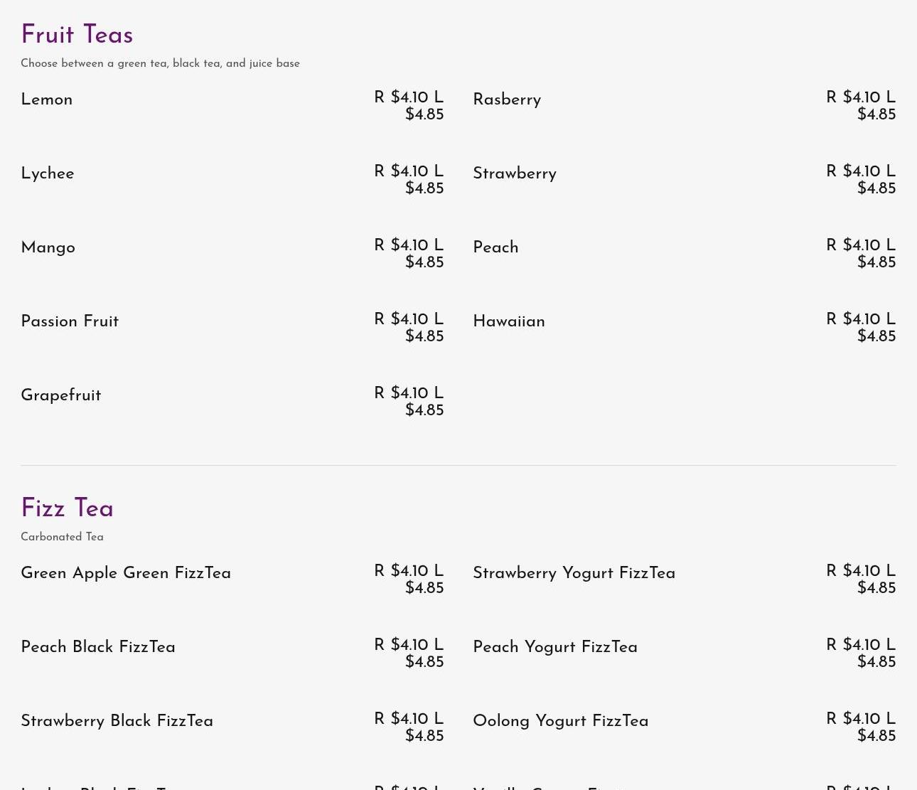Click the Strawberry Black FizzTea name
The width and height of the screenshot is (917, 790).
(x=117, y=721)
